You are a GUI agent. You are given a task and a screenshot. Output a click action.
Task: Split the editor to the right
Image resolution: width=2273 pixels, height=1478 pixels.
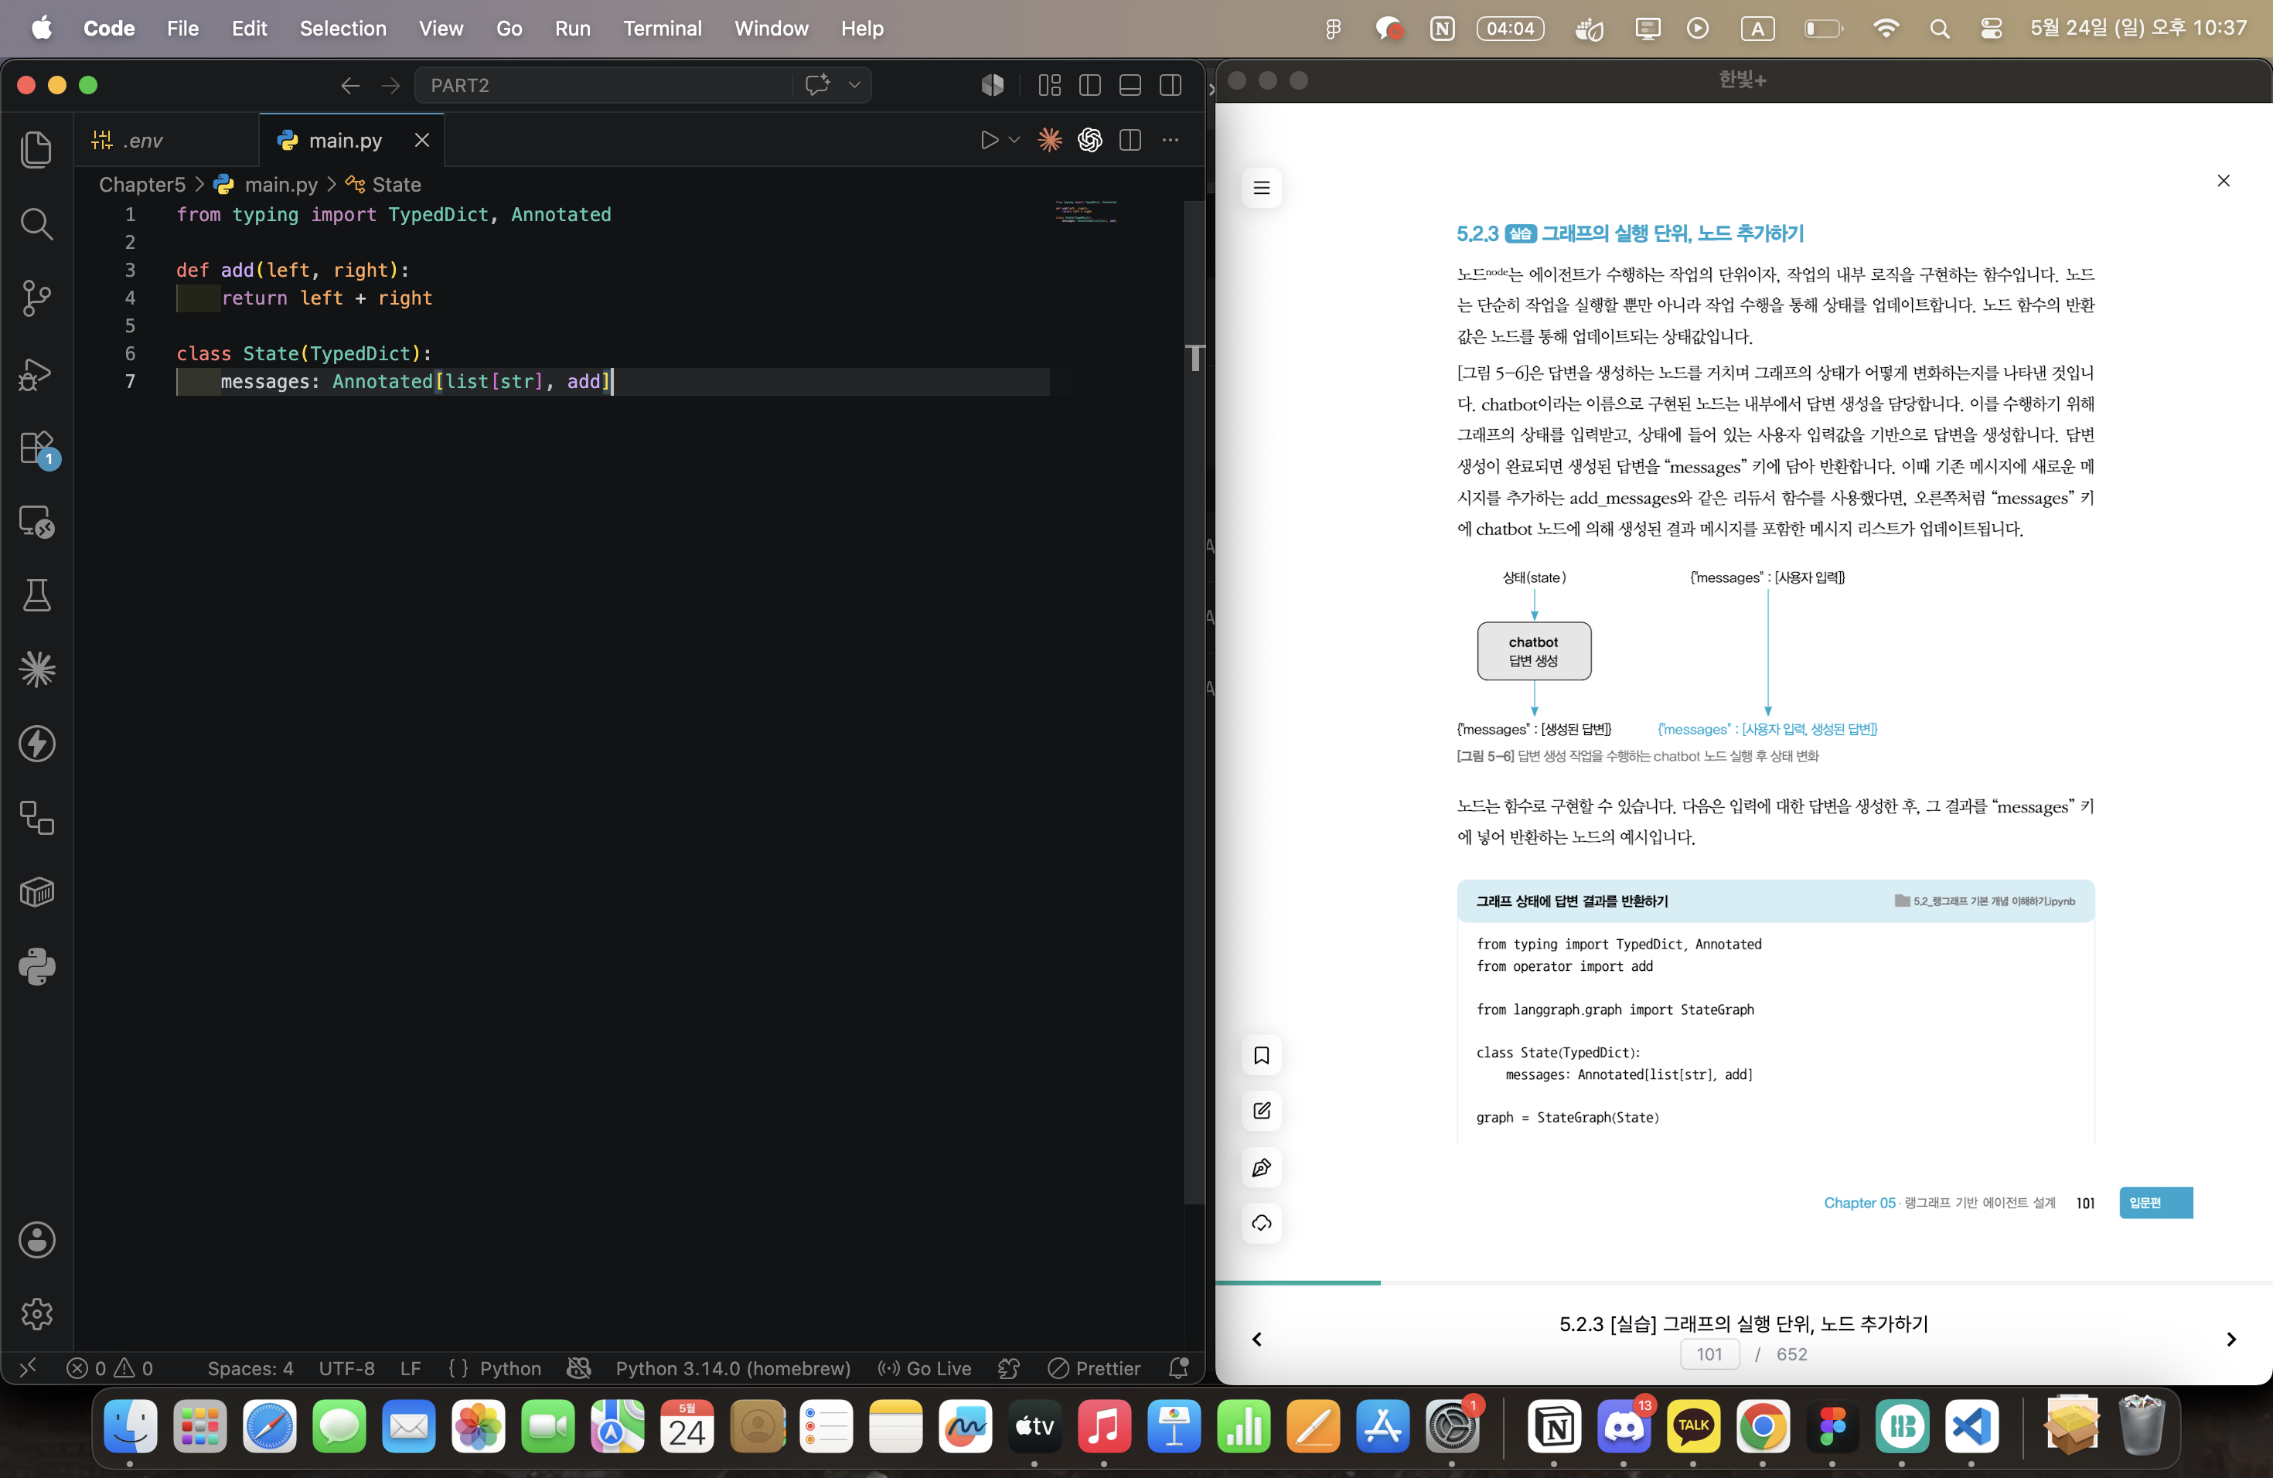pyautogui.click(x=1130, y=141)
